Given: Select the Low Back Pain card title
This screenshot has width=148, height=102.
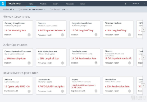Looking at the screenshot, I should [44, 80].
